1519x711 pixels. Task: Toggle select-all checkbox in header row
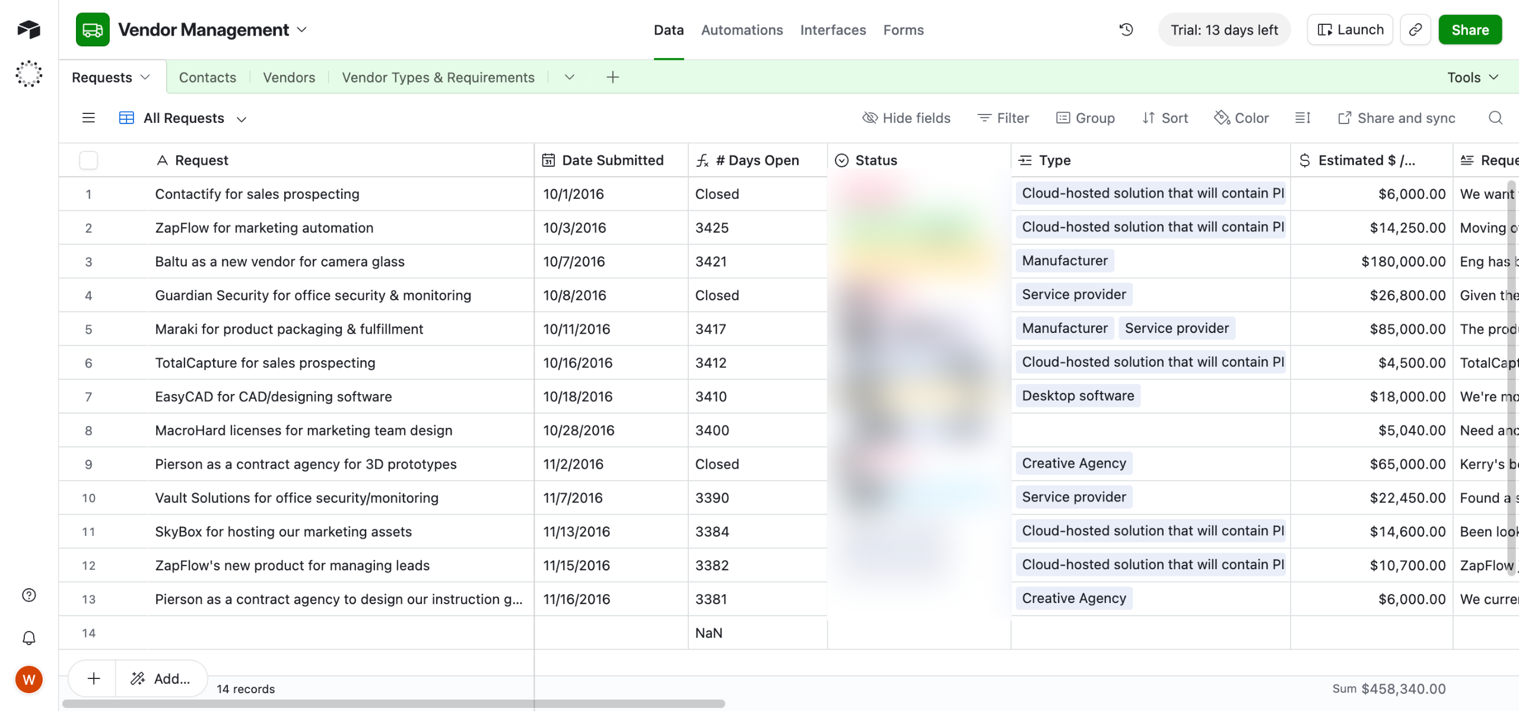[88, 160]
